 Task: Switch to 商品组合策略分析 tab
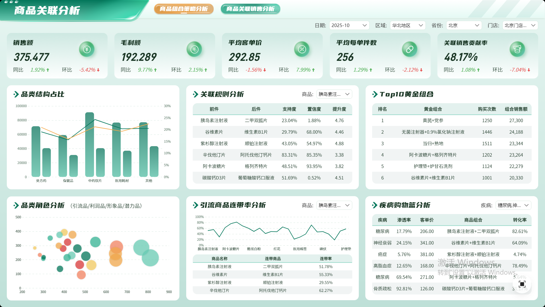point(184,9)
